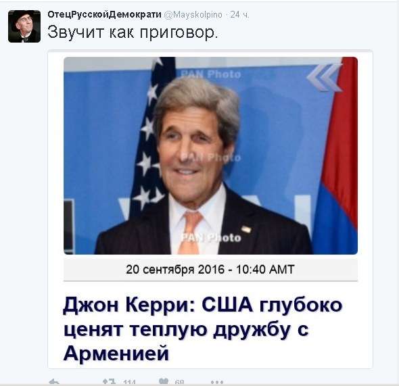This screenshot has height=386, width=399.
Task: Click the reply arrow icon under the tweet
Action: pyautogui.click(x=54, y=382)
